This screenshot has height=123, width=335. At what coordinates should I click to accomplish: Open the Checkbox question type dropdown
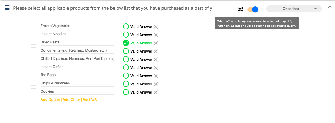point(294,9)
